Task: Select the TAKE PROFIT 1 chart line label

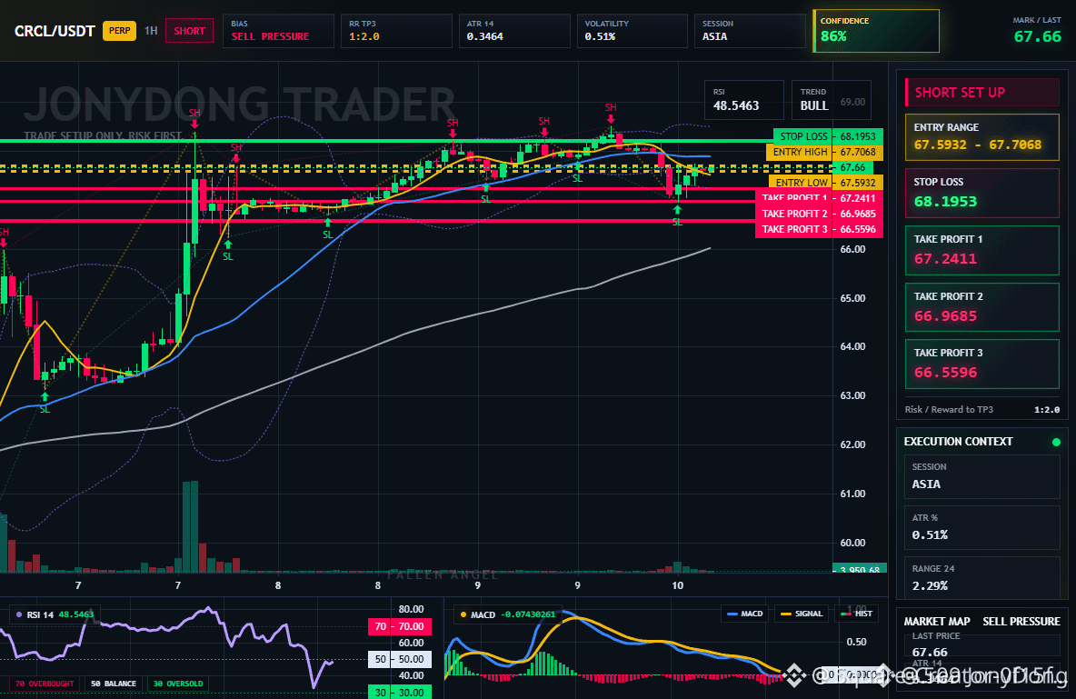Action: pos(794,198)
